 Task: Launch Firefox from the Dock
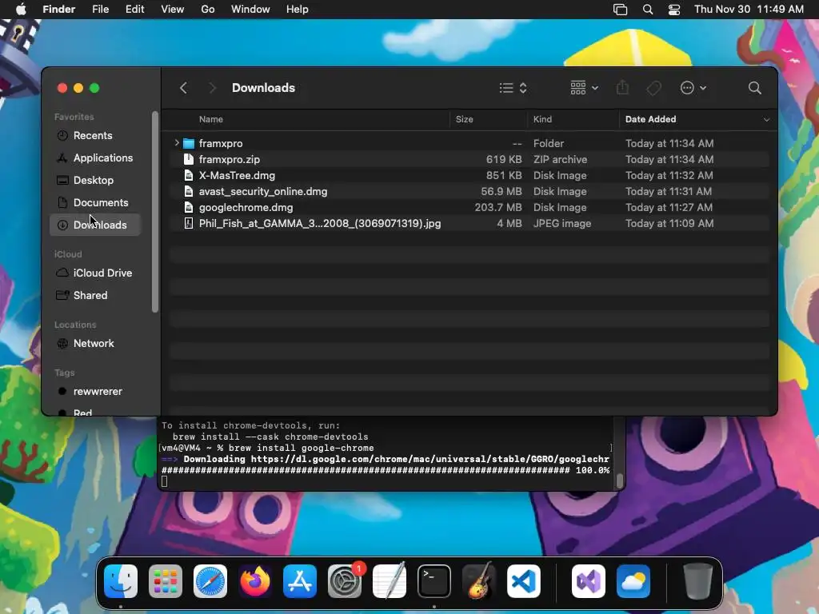[x=255, y=581]
